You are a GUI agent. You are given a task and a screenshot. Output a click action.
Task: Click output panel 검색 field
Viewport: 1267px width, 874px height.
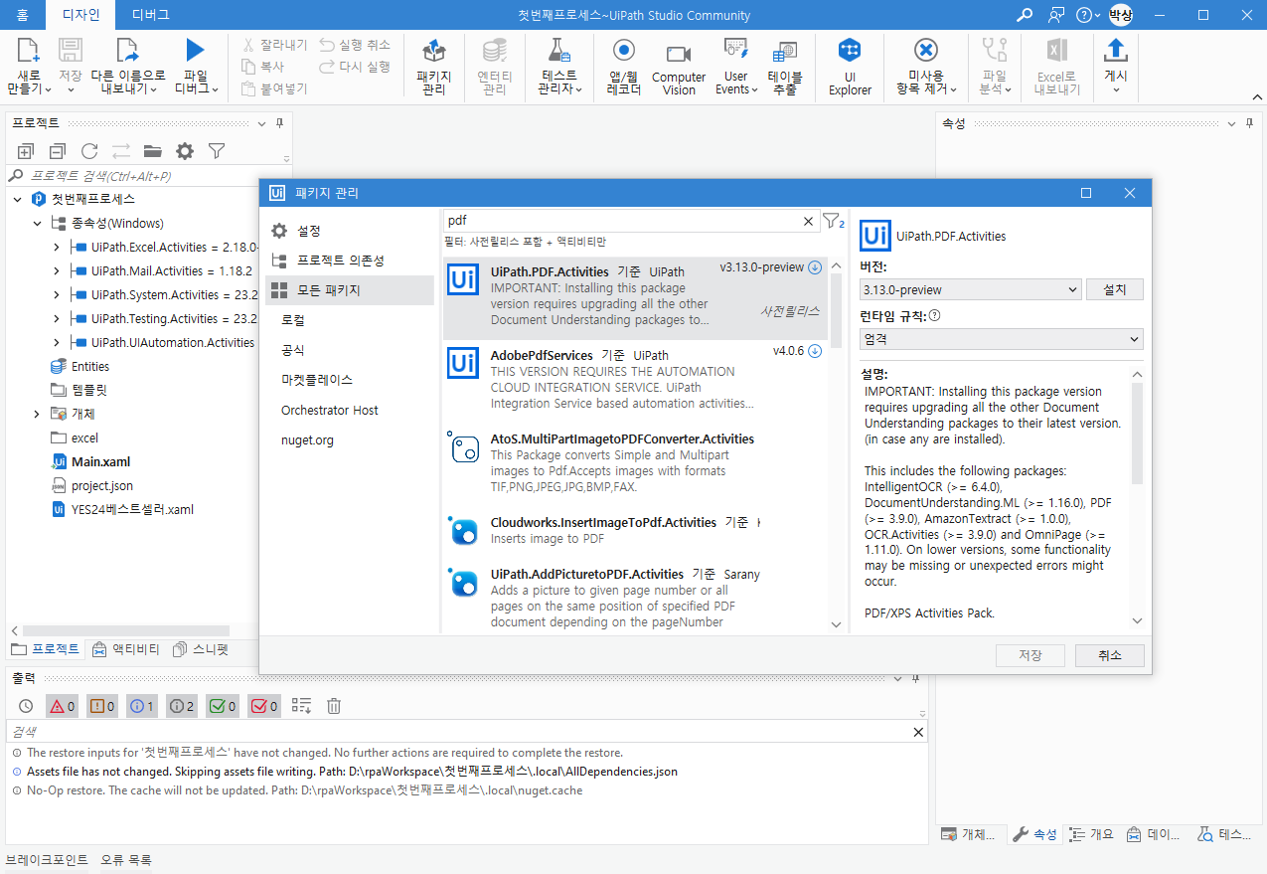click(x=457, y=731)
